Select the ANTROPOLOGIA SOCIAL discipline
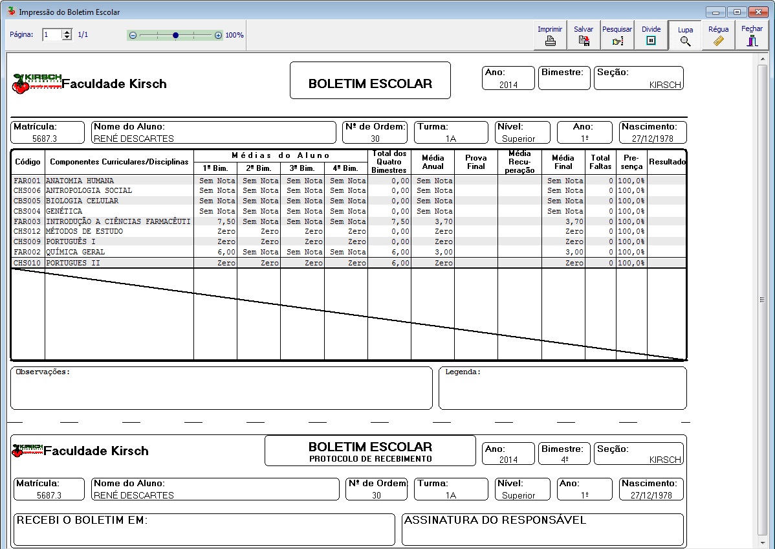 coord(89,190)
